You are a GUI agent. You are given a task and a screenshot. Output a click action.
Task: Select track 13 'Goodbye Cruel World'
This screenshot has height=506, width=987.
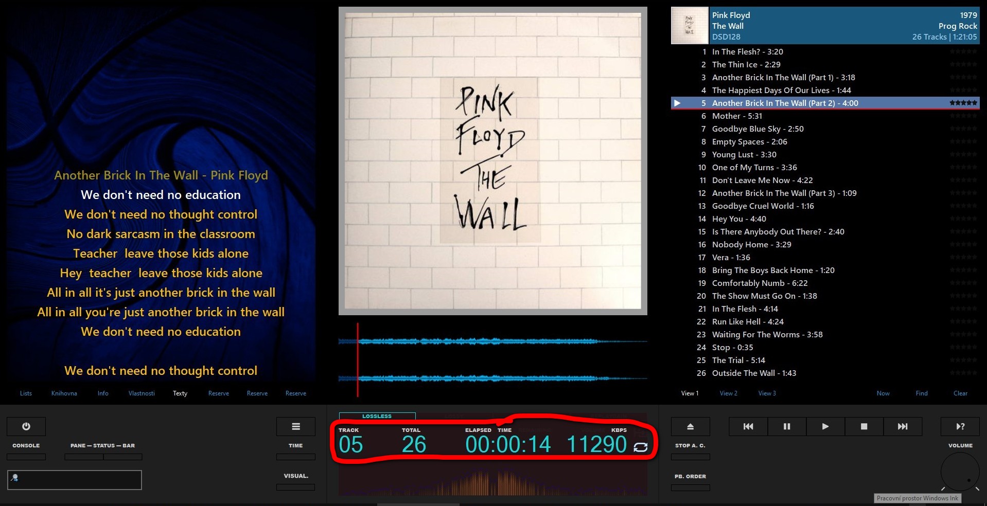pyautogui.click(x=825, y=206)
